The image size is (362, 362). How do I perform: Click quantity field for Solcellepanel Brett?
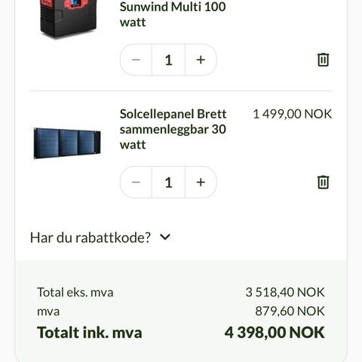(168, 182)
